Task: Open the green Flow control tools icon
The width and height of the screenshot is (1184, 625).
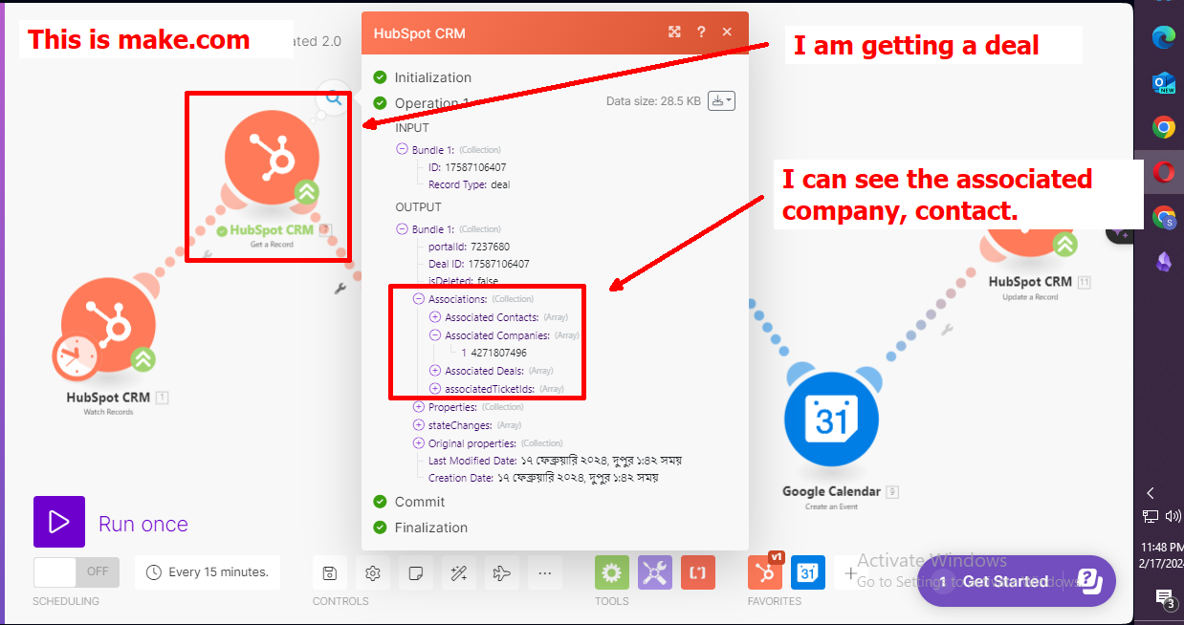Action: 612,572
